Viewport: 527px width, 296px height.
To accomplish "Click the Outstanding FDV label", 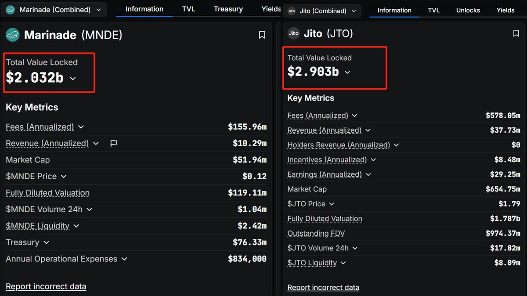I will point(315,233).
